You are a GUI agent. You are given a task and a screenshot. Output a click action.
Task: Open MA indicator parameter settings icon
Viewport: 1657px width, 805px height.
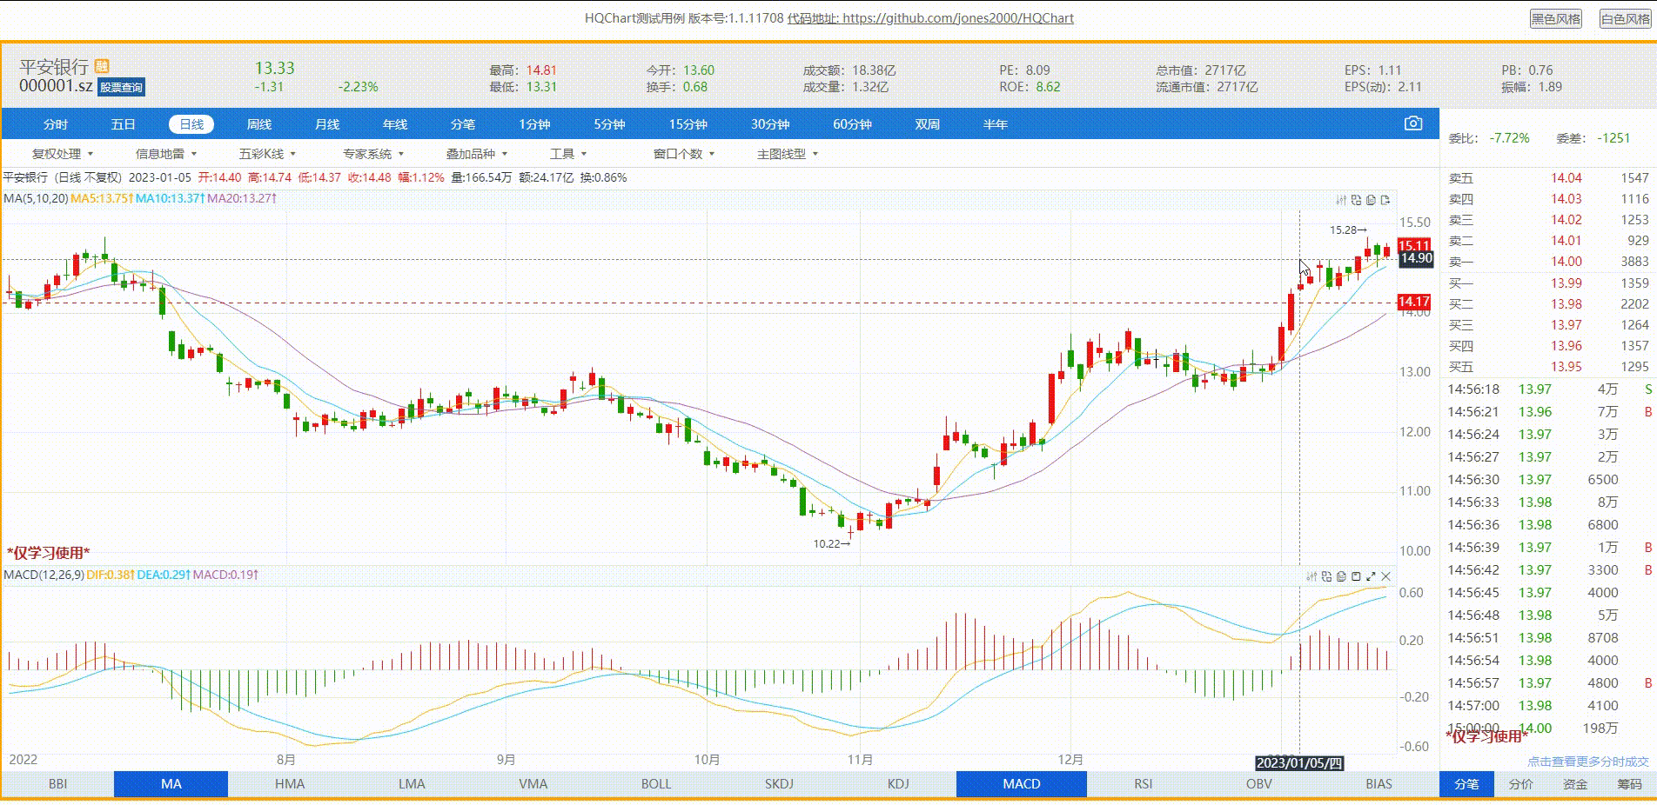click(x=1342, y=201)
